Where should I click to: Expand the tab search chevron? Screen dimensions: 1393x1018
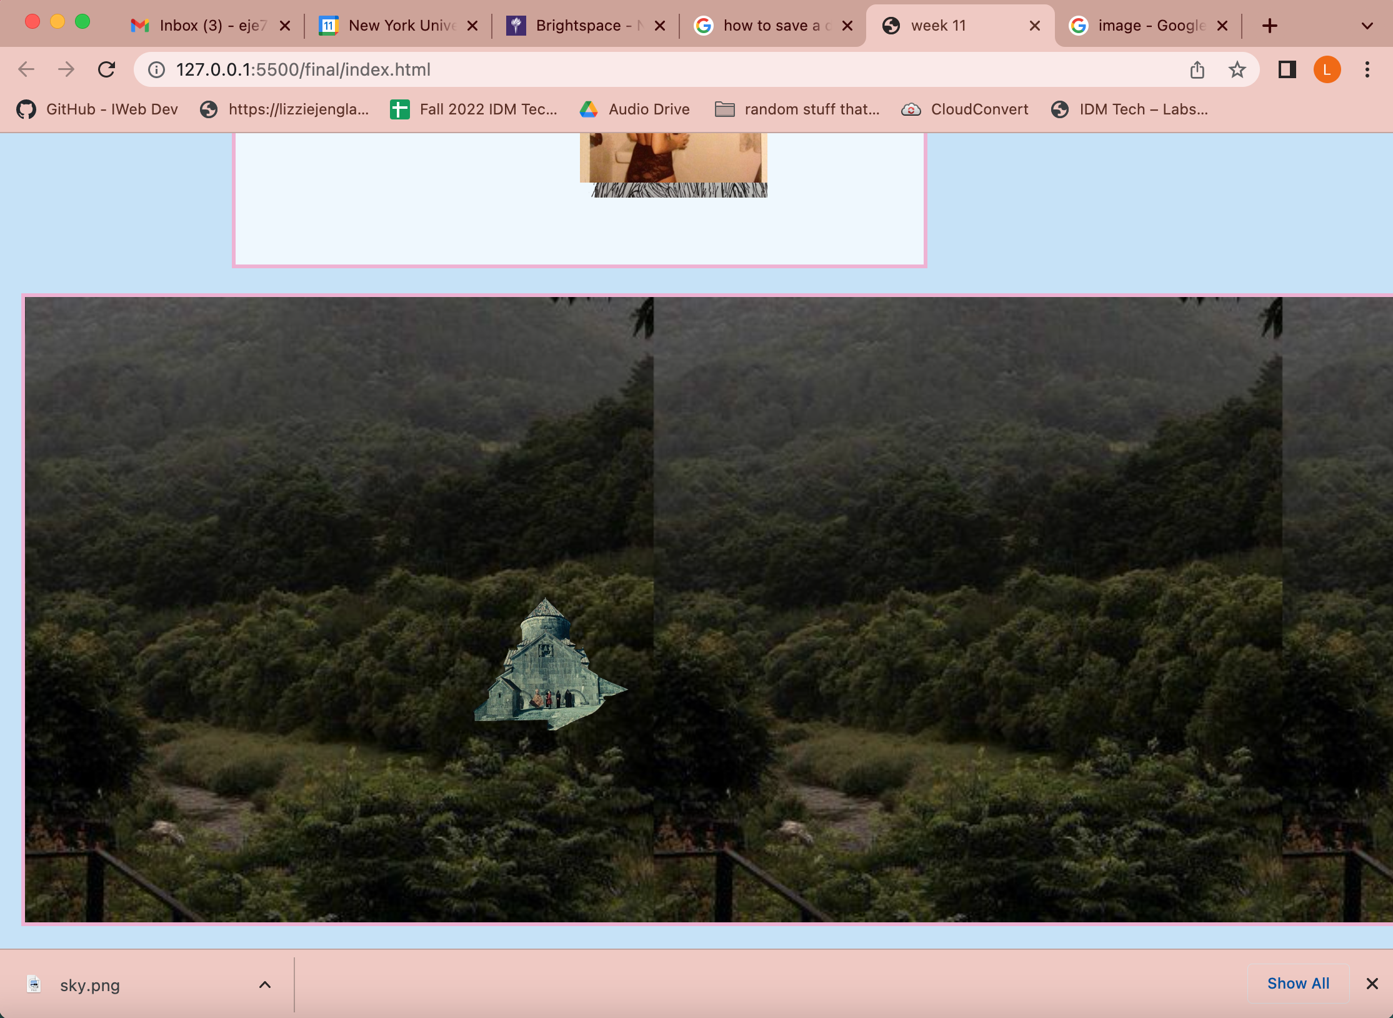tap(1367, 26)
